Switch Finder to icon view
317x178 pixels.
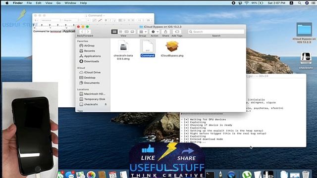pyautogui.click(x=114, y=32)
